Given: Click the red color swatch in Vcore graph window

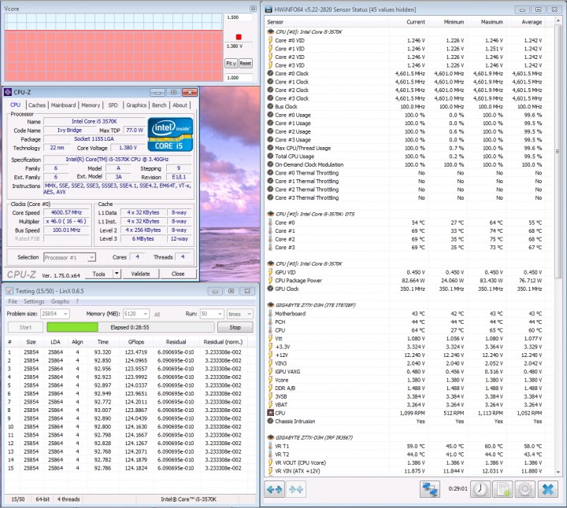Looking at the screenshot, I should tap(239, 37).
